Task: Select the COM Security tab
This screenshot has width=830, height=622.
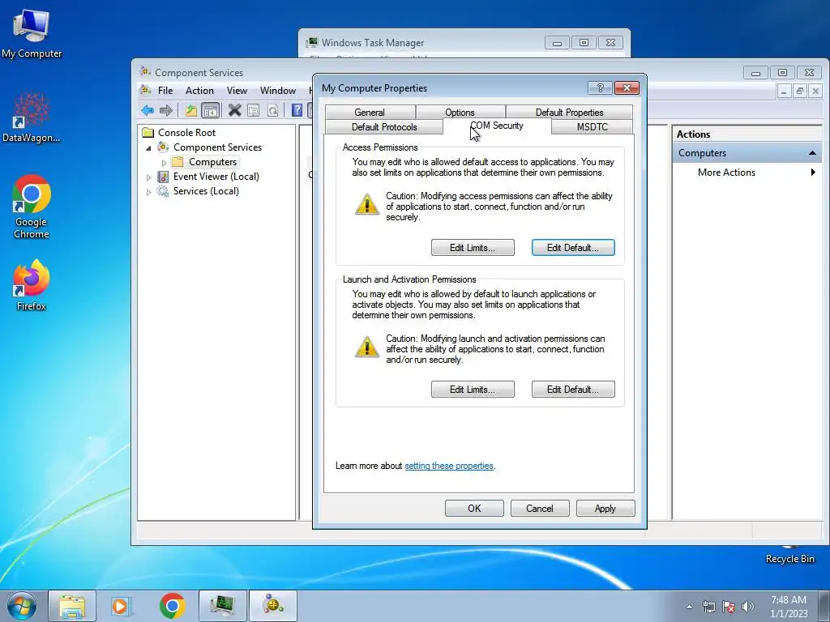Action: click(x=497, y=126)
